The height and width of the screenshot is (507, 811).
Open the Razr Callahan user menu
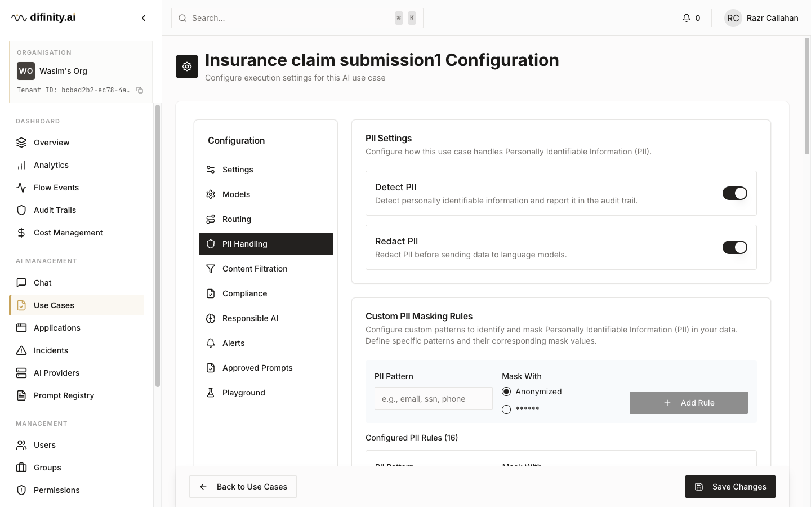761,18
